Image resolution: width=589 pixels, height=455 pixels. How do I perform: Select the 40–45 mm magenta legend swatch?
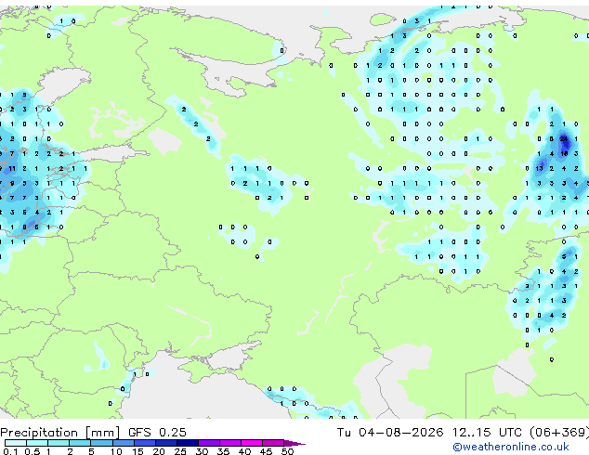[x=252, y=443]
